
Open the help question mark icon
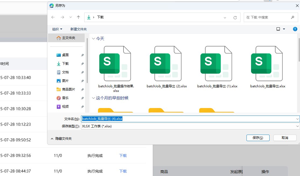[295, 29]
